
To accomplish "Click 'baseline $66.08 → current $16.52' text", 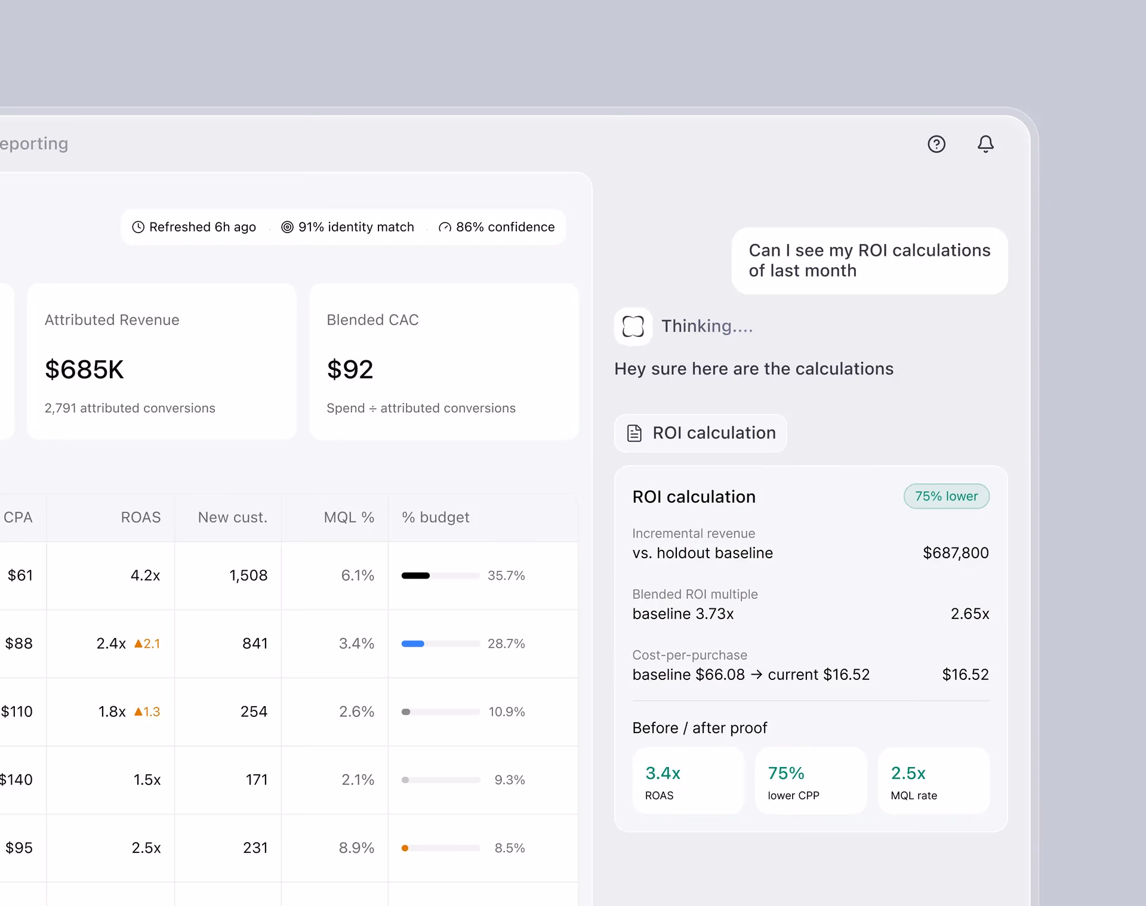I will (751, 675).
